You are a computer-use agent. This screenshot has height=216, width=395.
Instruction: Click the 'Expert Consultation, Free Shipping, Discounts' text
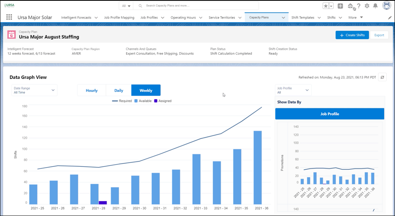[160, 53]
